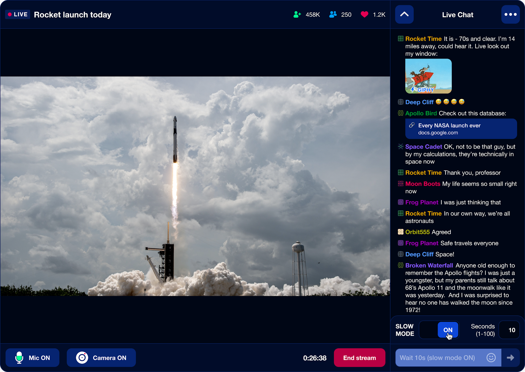The height and width of the screenshot is (372, 525).
Task: Click the LIVE indicator badge
Action: coord(17,14)
